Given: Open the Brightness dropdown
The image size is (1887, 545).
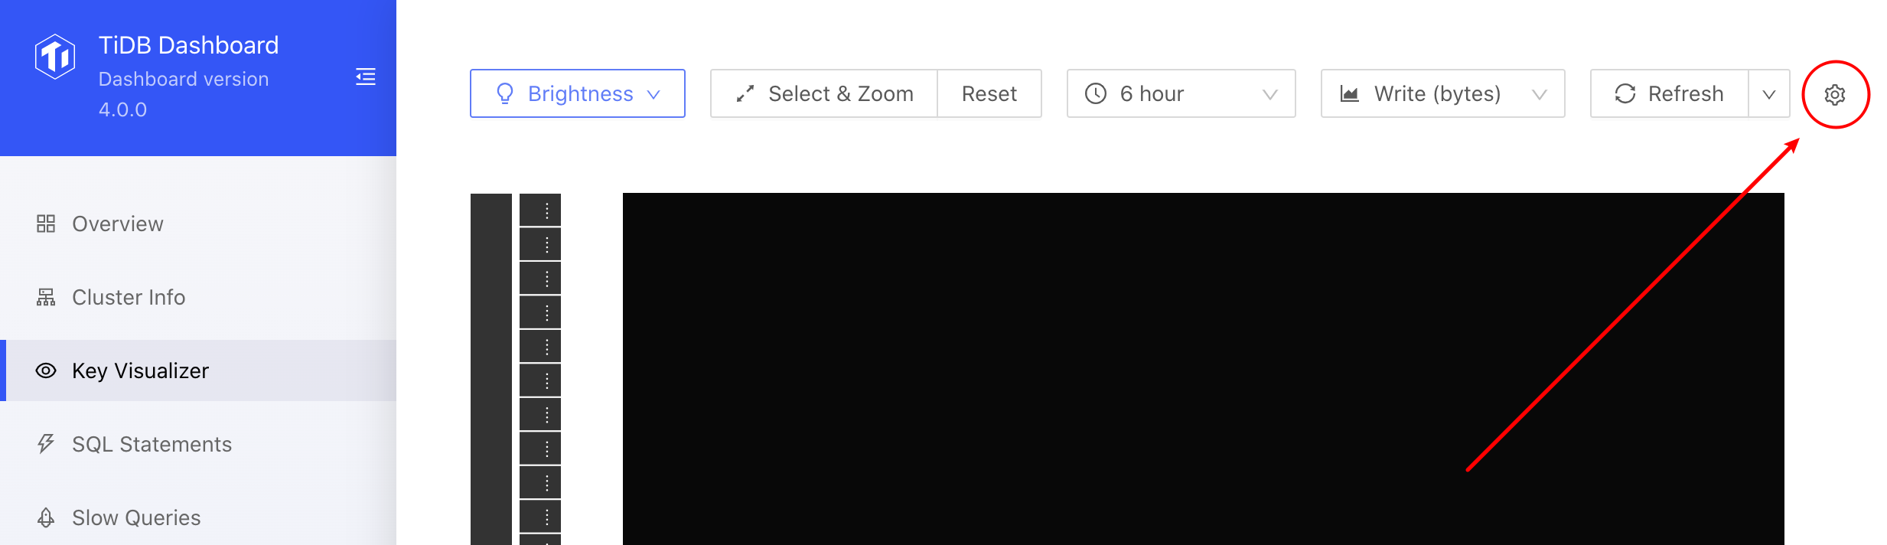Looking at the screenshot, I should (x=578, y=93).
